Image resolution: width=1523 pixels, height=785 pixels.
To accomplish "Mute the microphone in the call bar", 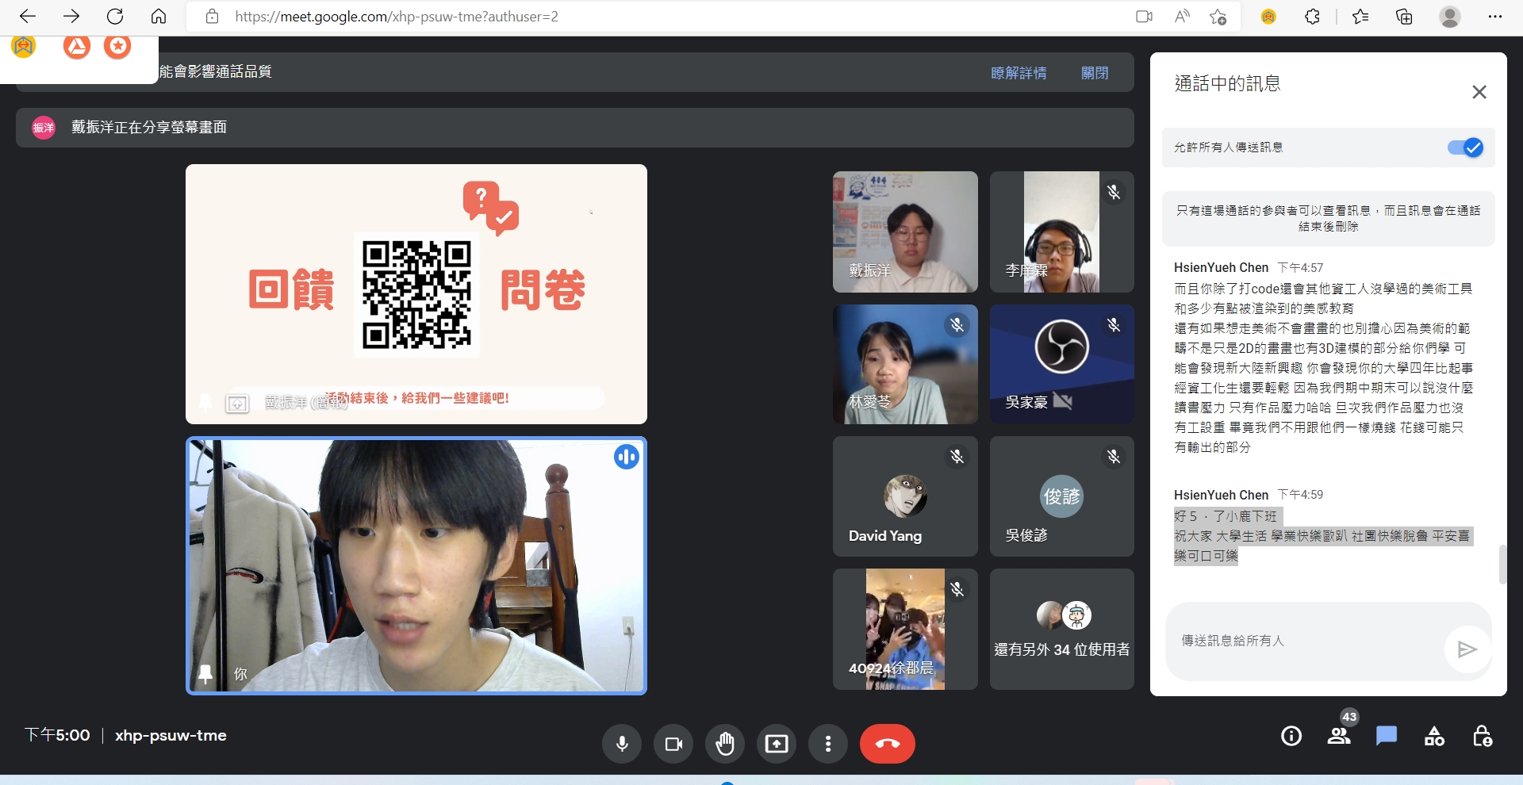I will click(622, 744).
